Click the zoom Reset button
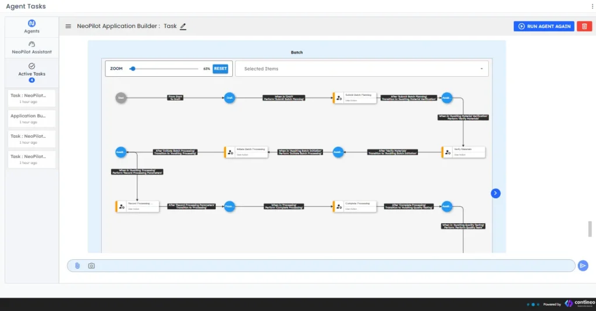 [220, 69]
